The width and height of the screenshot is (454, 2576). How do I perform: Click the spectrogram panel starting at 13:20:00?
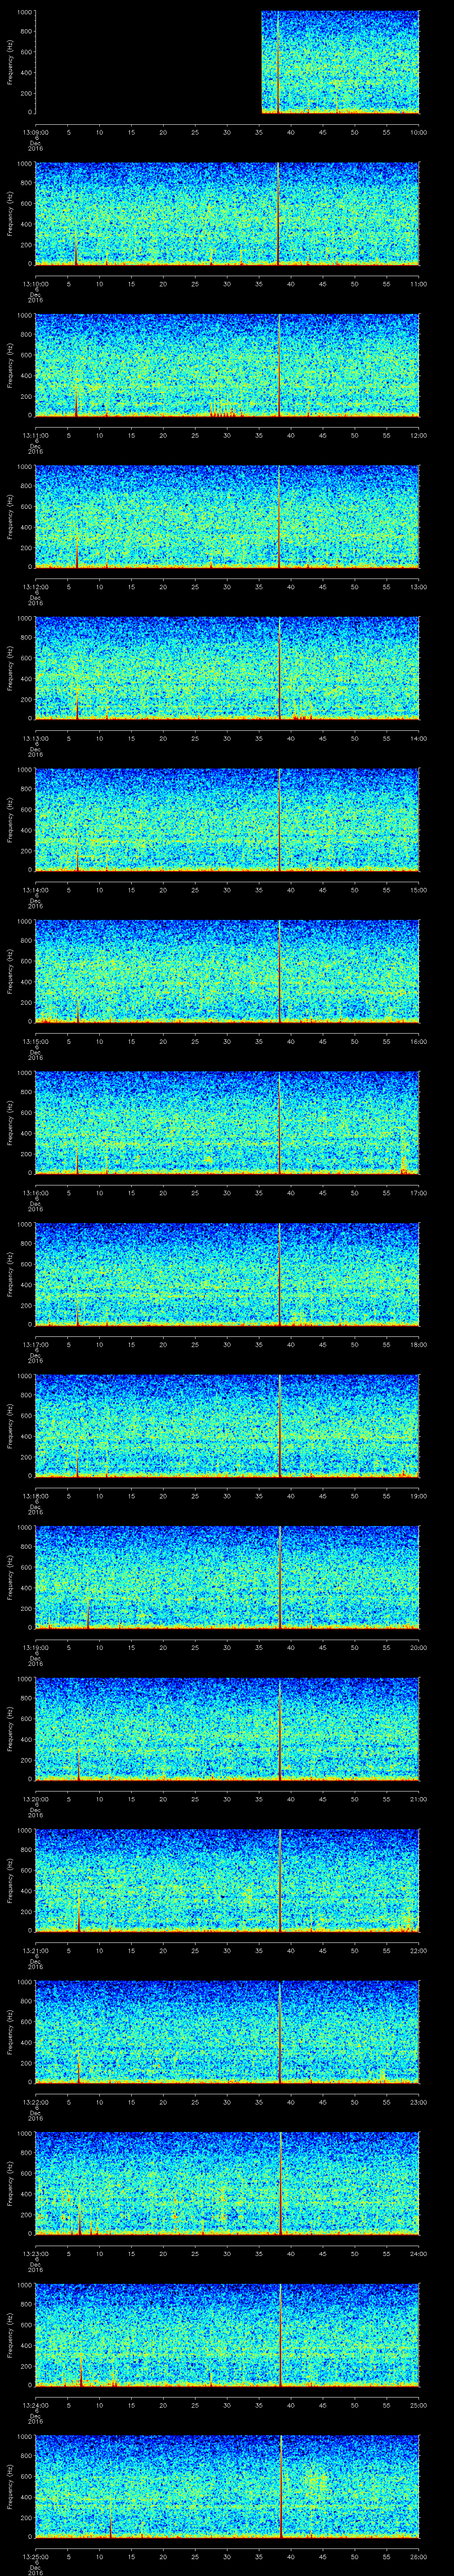(x=227, y=1729)
